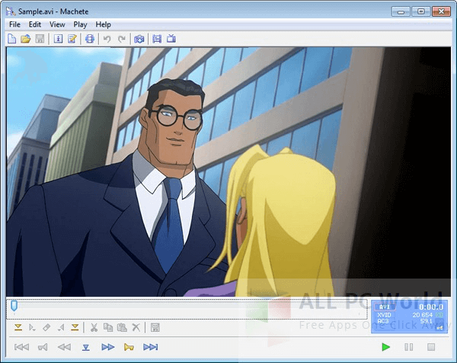This screenshot has width=457, height=363.
Task: Click the blue film reel stream icon
Action: pos(90,39)
